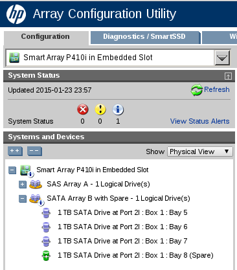Select 1 TB SATA Drive at Bay 5

[122, 212]
